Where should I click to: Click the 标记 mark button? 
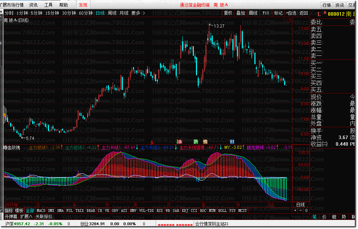click(x=278, y=13)
